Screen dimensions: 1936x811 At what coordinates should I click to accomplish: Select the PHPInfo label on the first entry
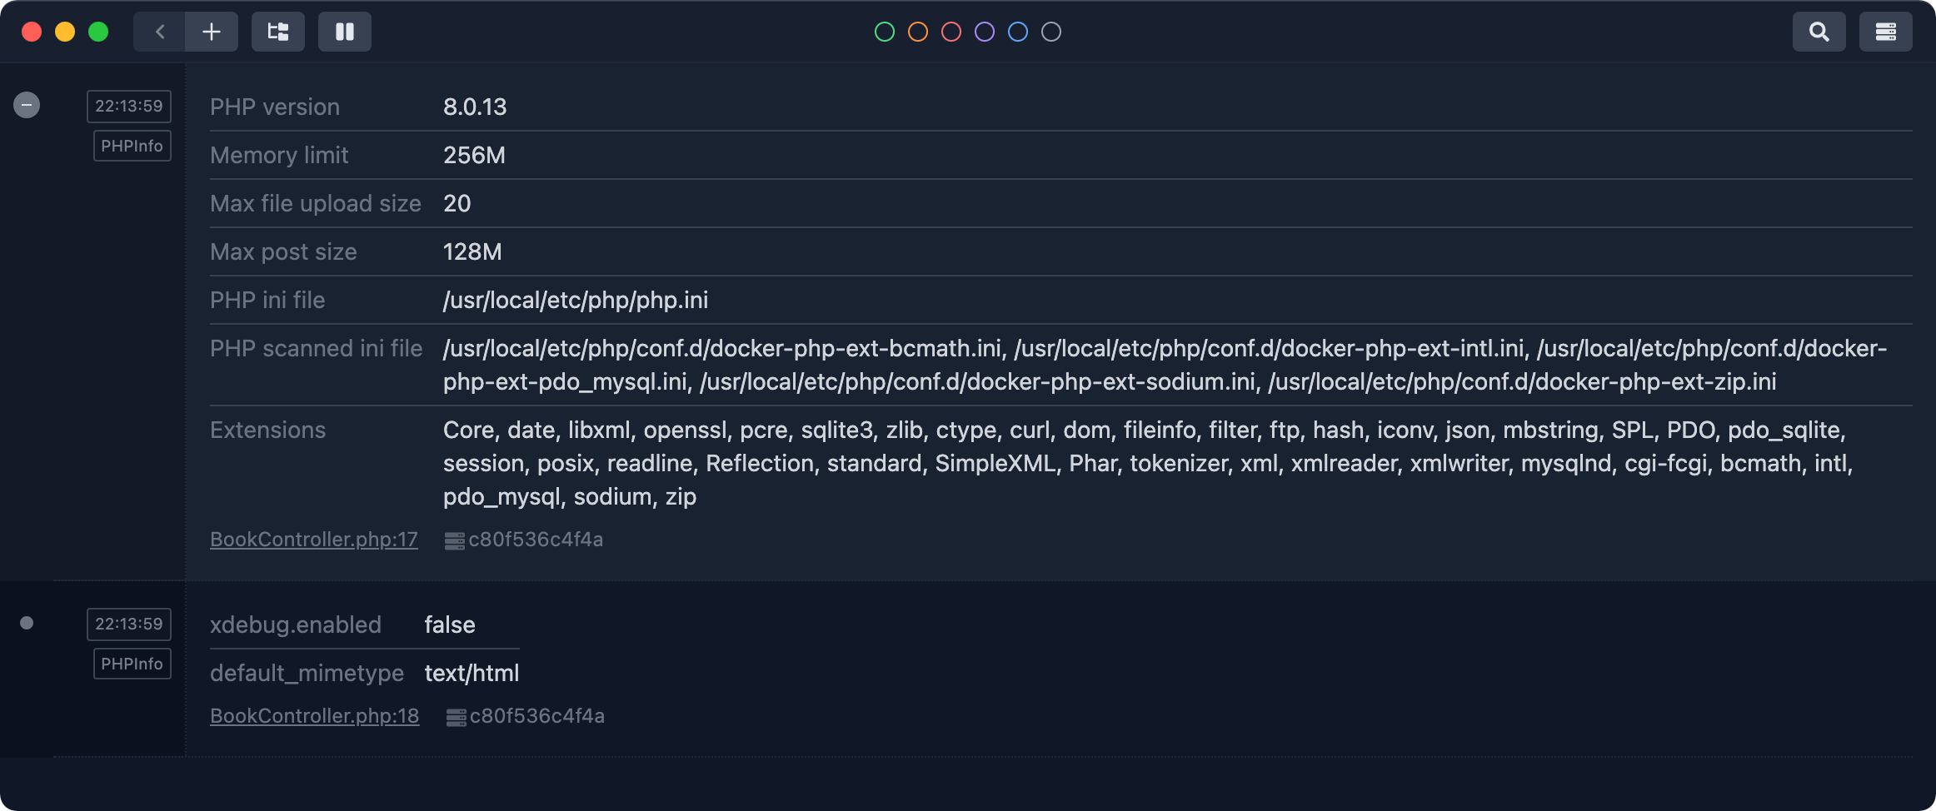[x=132, y=145]
